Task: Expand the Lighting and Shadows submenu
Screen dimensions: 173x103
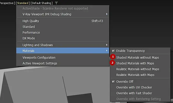Action: pyautogui.click(x=107, y=45)
